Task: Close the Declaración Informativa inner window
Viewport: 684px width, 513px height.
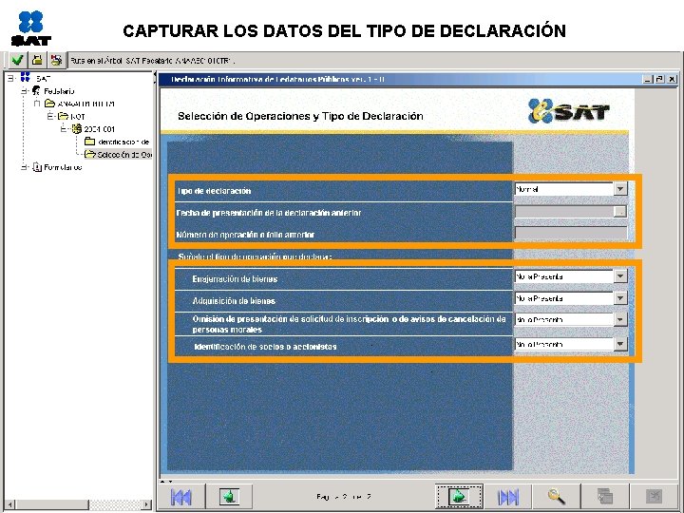Action: tap(672, 80)
